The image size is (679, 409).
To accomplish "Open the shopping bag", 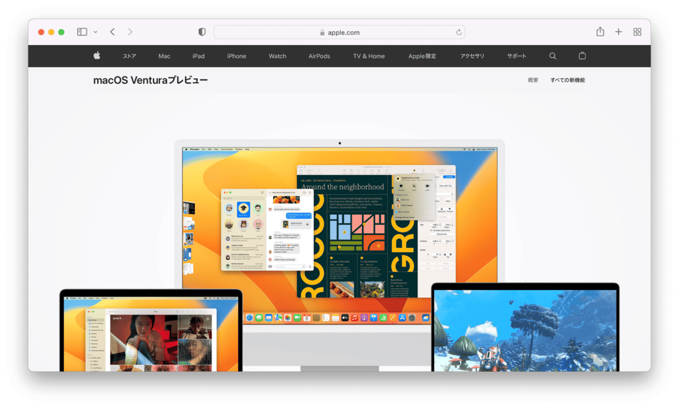I will [582, 56].
